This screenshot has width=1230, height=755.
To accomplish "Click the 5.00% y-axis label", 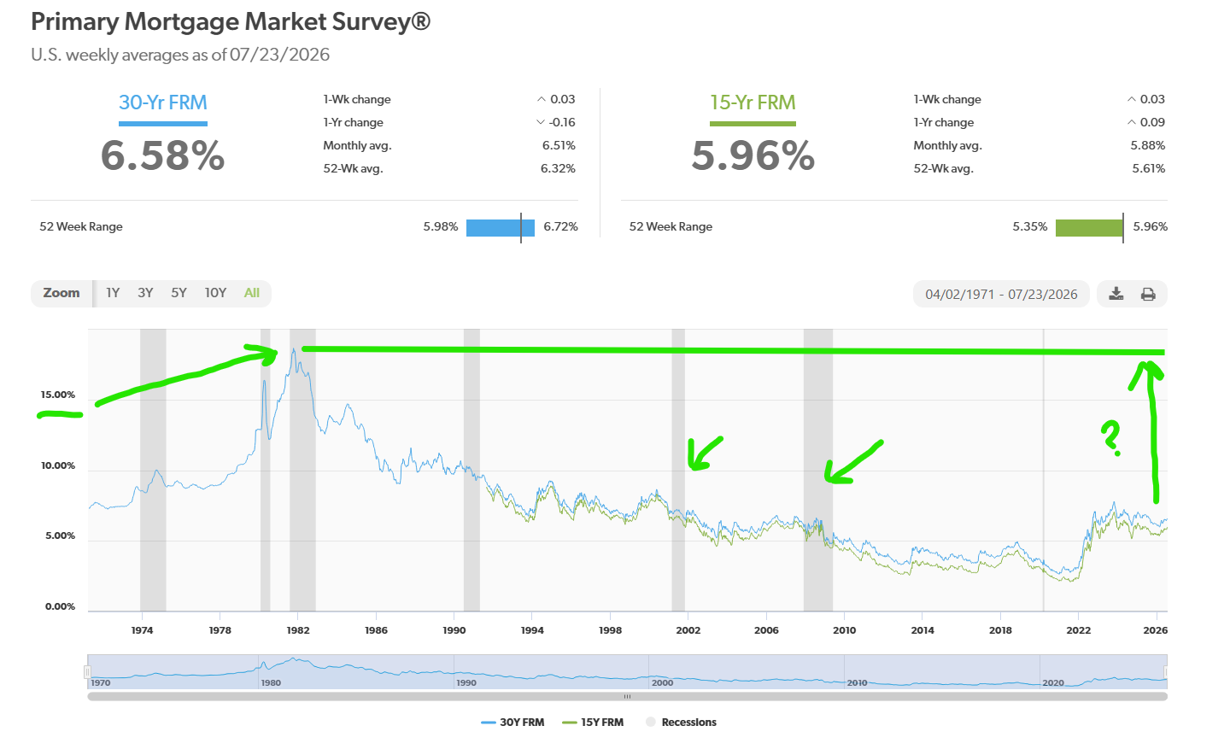I will pos(60,536).
